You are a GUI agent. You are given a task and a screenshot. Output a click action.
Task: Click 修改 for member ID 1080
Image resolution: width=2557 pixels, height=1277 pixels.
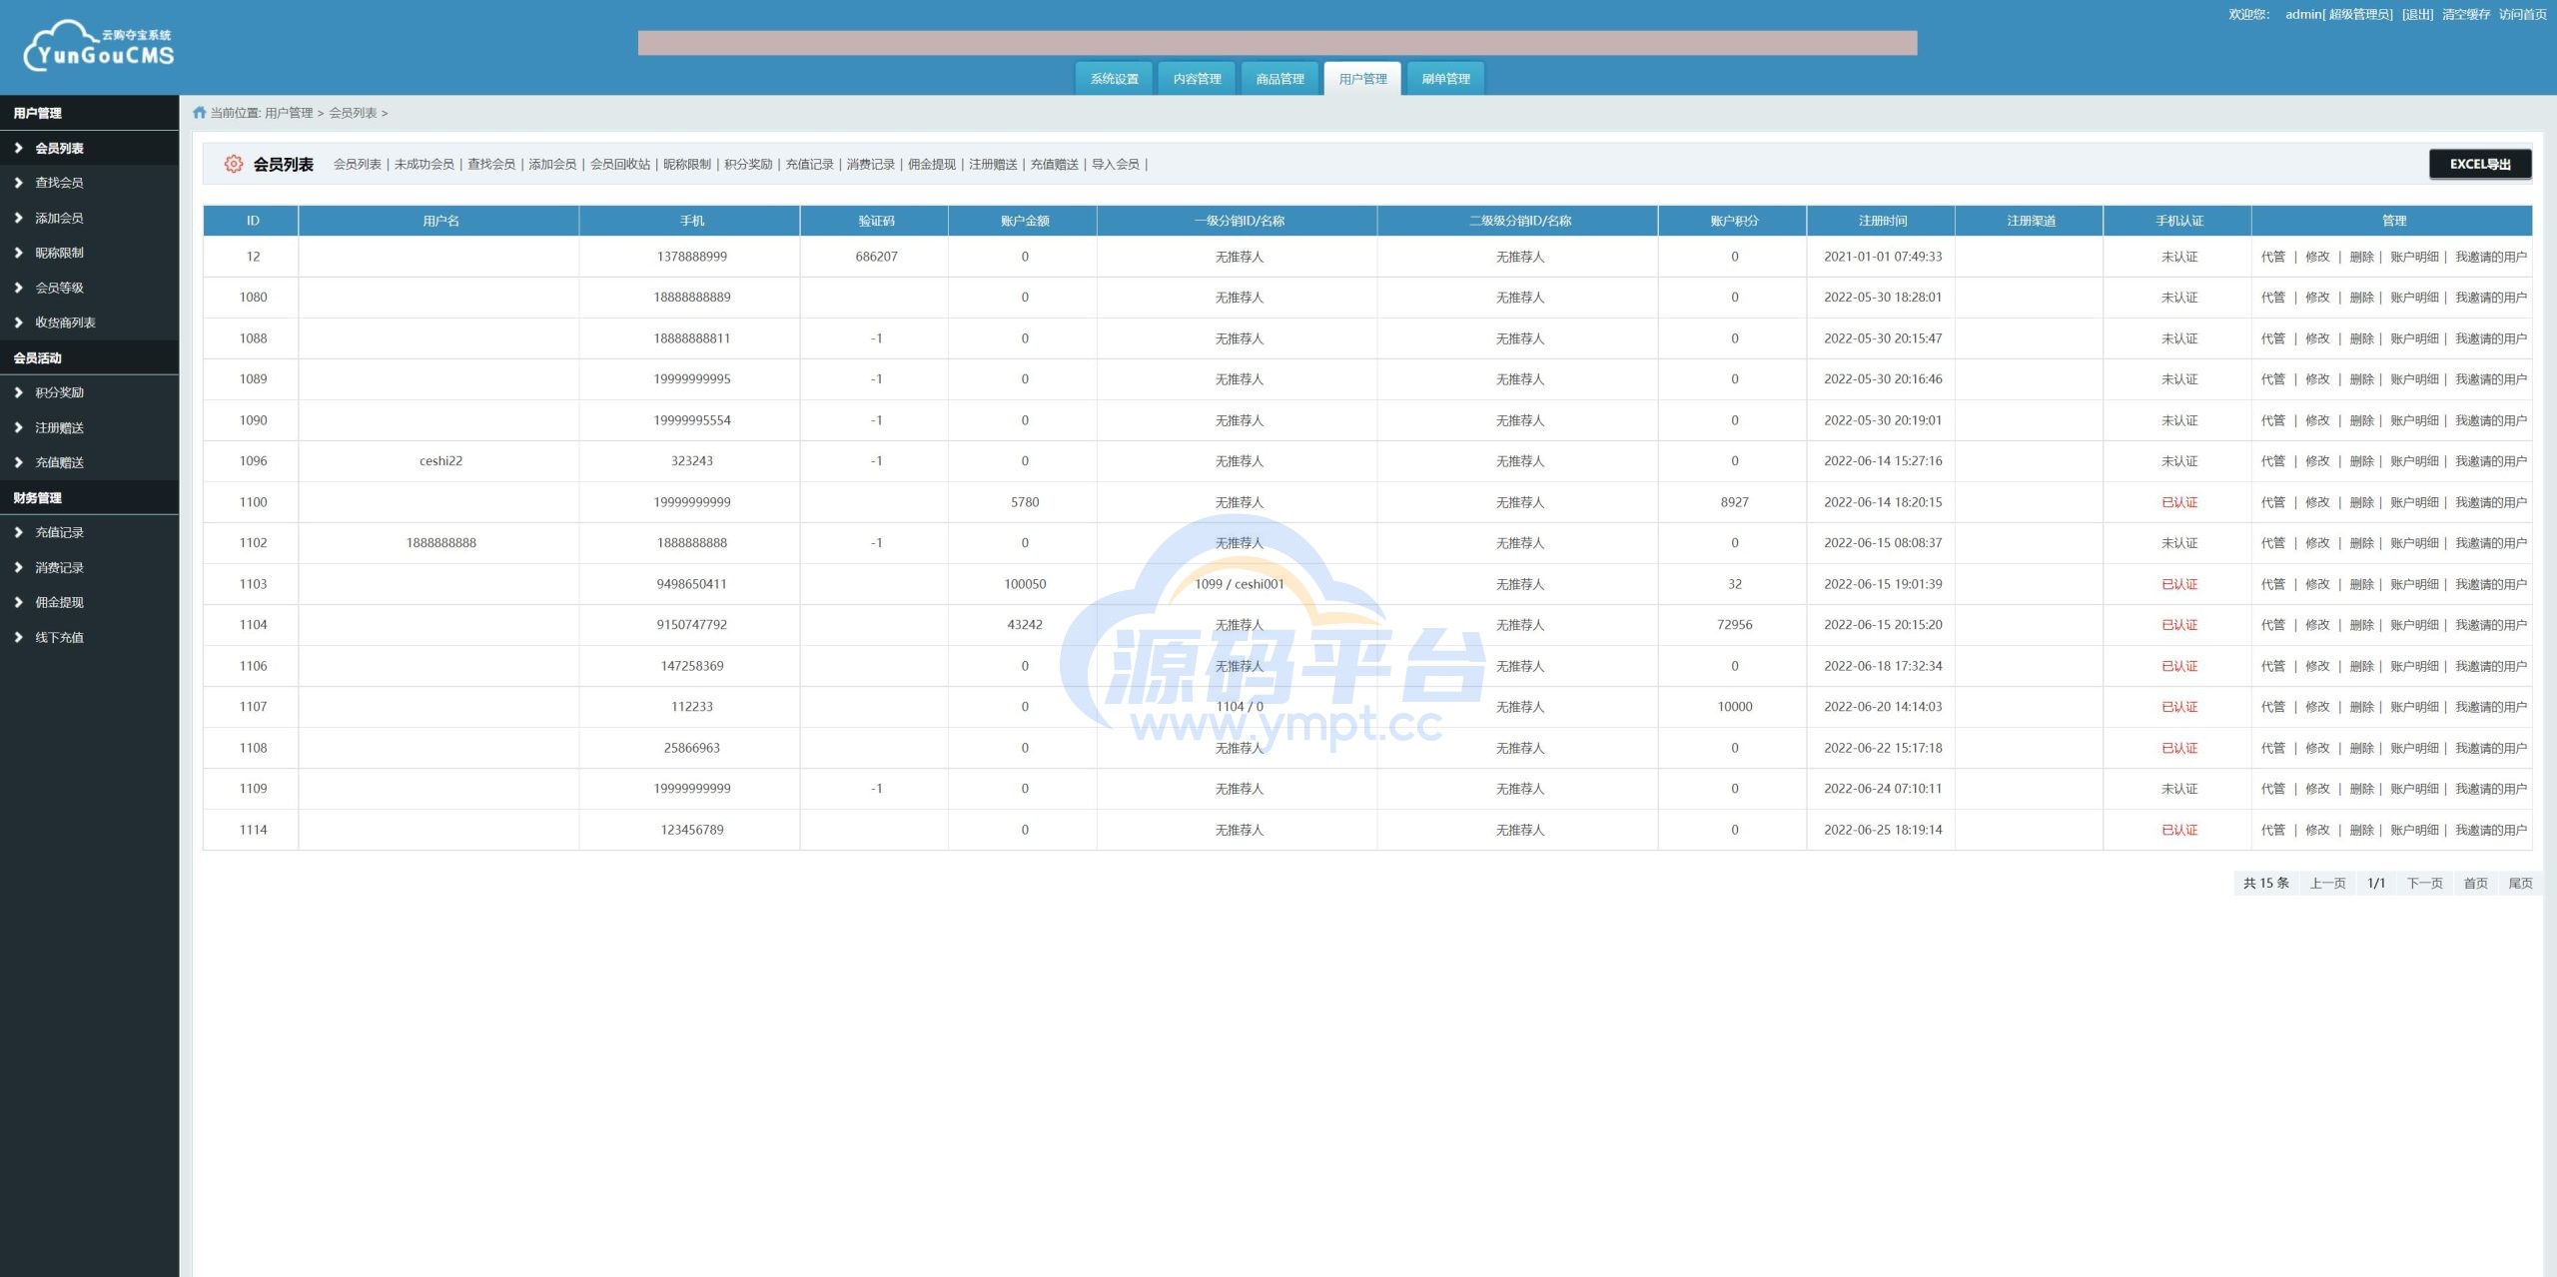click(x=2317, y=298)
